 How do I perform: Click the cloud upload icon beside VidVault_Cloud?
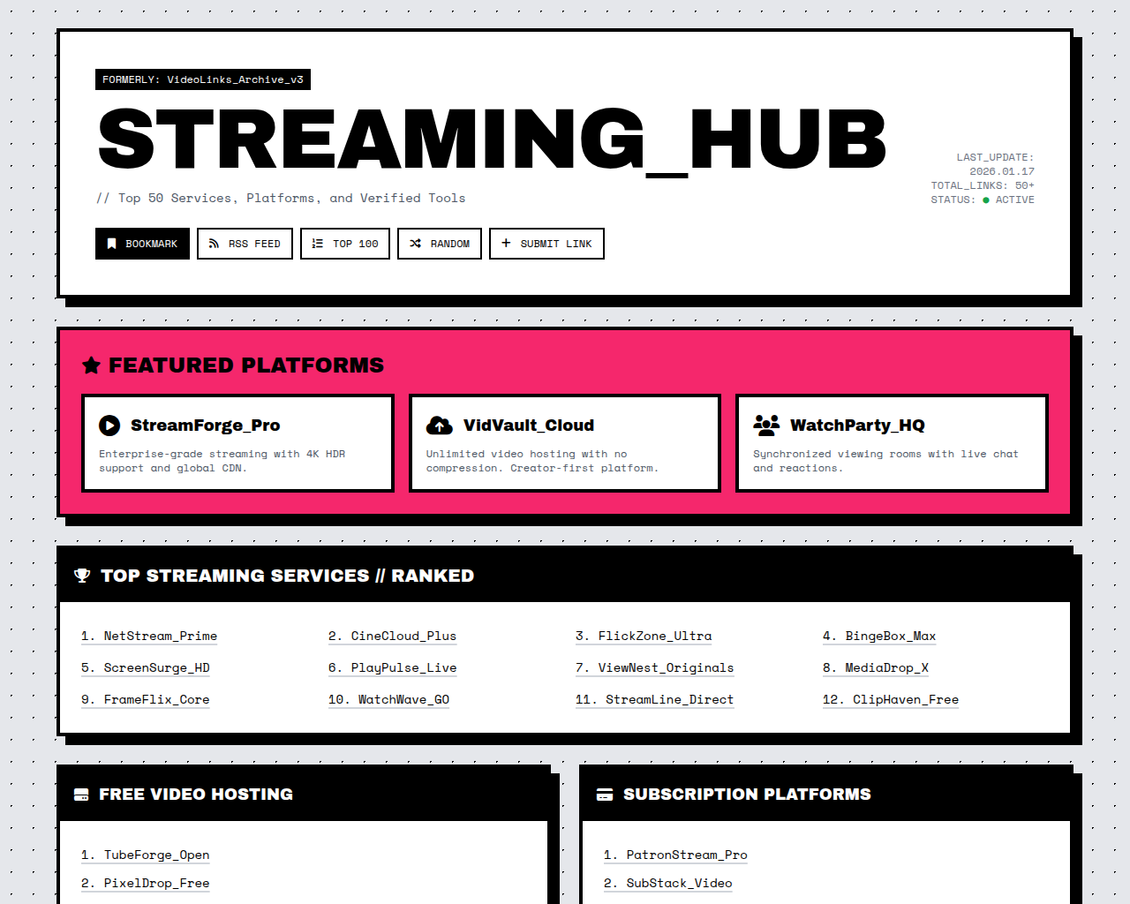[x=439, y=426]
